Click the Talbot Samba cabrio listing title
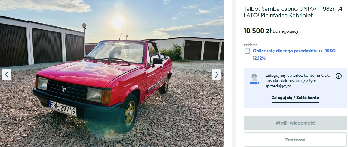Viewport: 348px width, 147px height. coord(293,12)
